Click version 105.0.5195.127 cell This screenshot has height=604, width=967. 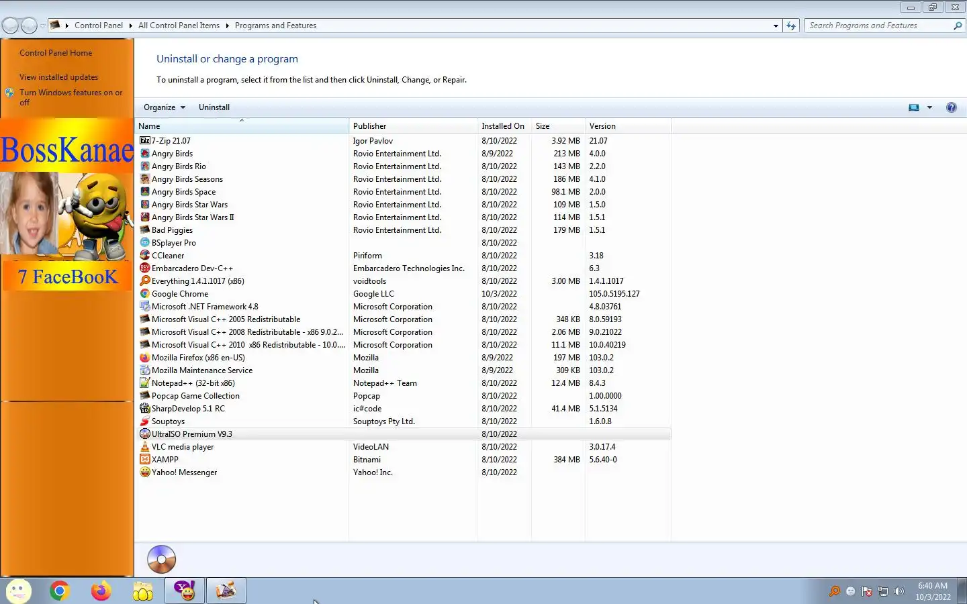point(614,294)
